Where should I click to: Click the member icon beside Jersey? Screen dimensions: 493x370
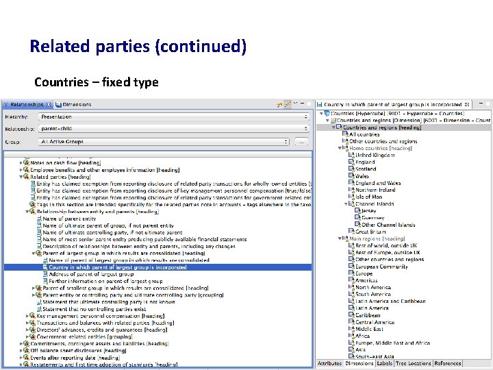[x=357, y=210]
